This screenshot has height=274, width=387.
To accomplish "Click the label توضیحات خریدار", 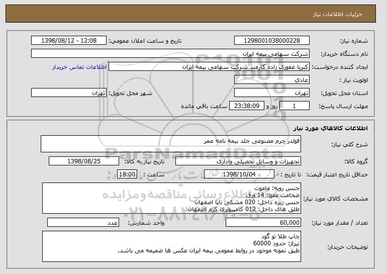I will click(347, 247).
